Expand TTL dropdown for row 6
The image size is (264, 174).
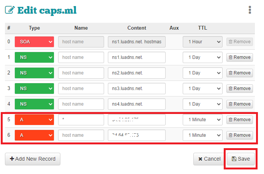point(202,135)
